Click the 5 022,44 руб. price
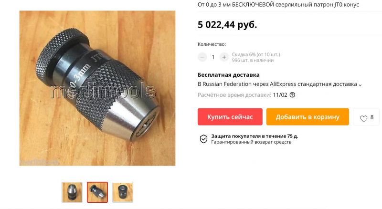The width and height of the screenshot is (382, 209). [227, 25]
